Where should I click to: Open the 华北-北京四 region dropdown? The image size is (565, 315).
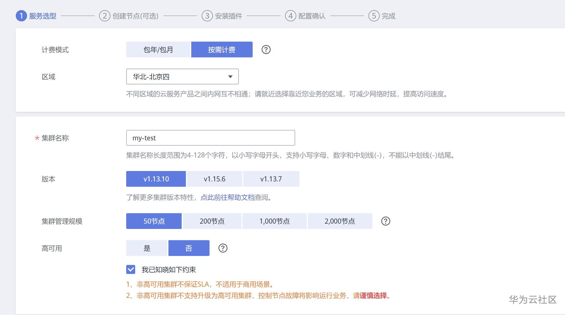pos(182,76)
